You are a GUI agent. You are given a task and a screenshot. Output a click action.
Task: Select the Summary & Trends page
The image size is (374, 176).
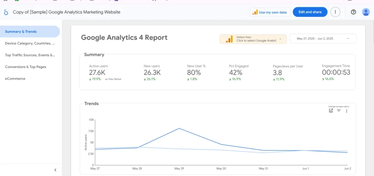point(30,31)
